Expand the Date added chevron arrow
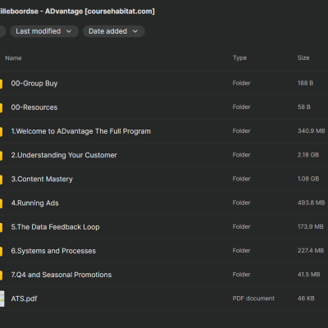Screen dimensions: 328x328 click(135, 31)
